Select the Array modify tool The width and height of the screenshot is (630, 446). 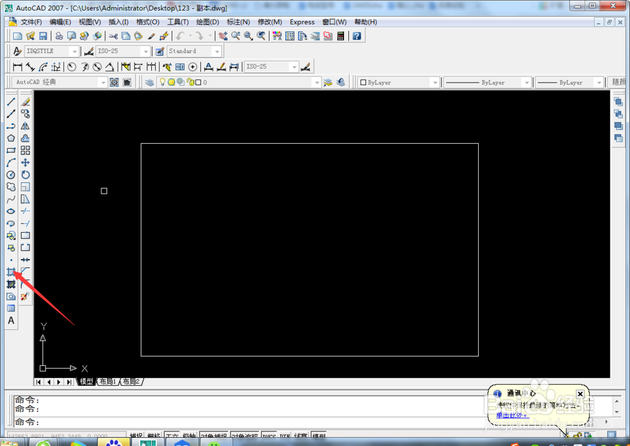point(25,150)
